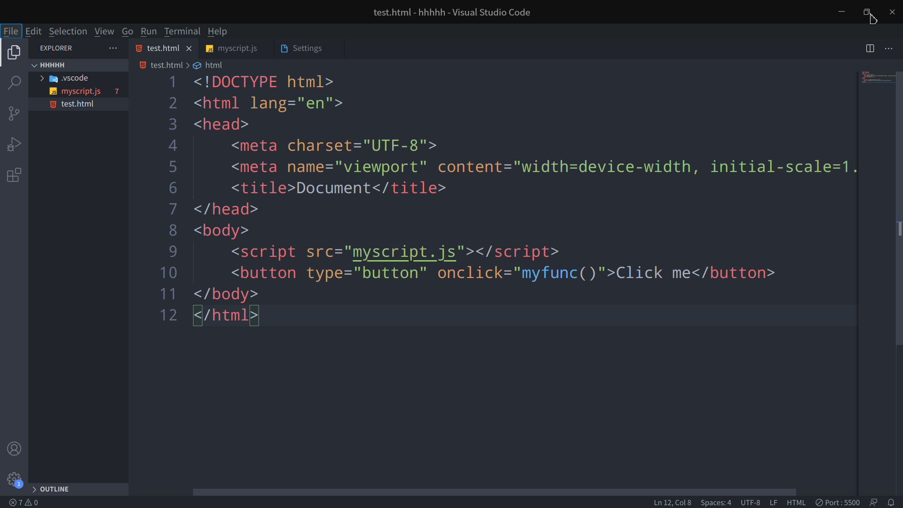The width and height of the screenshot is (903, 508).
Task: Click Ln 12, Col 8 cursor position
Action: pyautogui.click(x=672, y=502)
